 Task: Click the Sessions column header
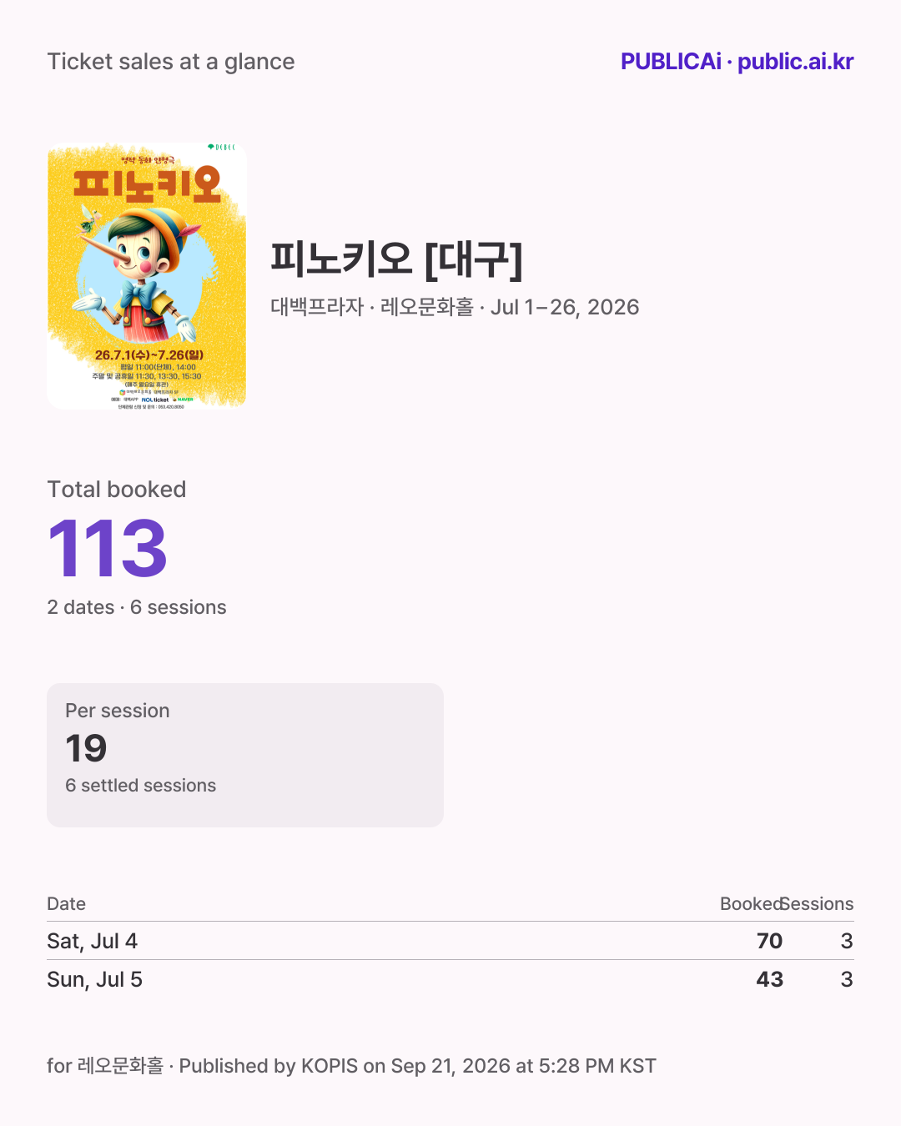[818, 904]
